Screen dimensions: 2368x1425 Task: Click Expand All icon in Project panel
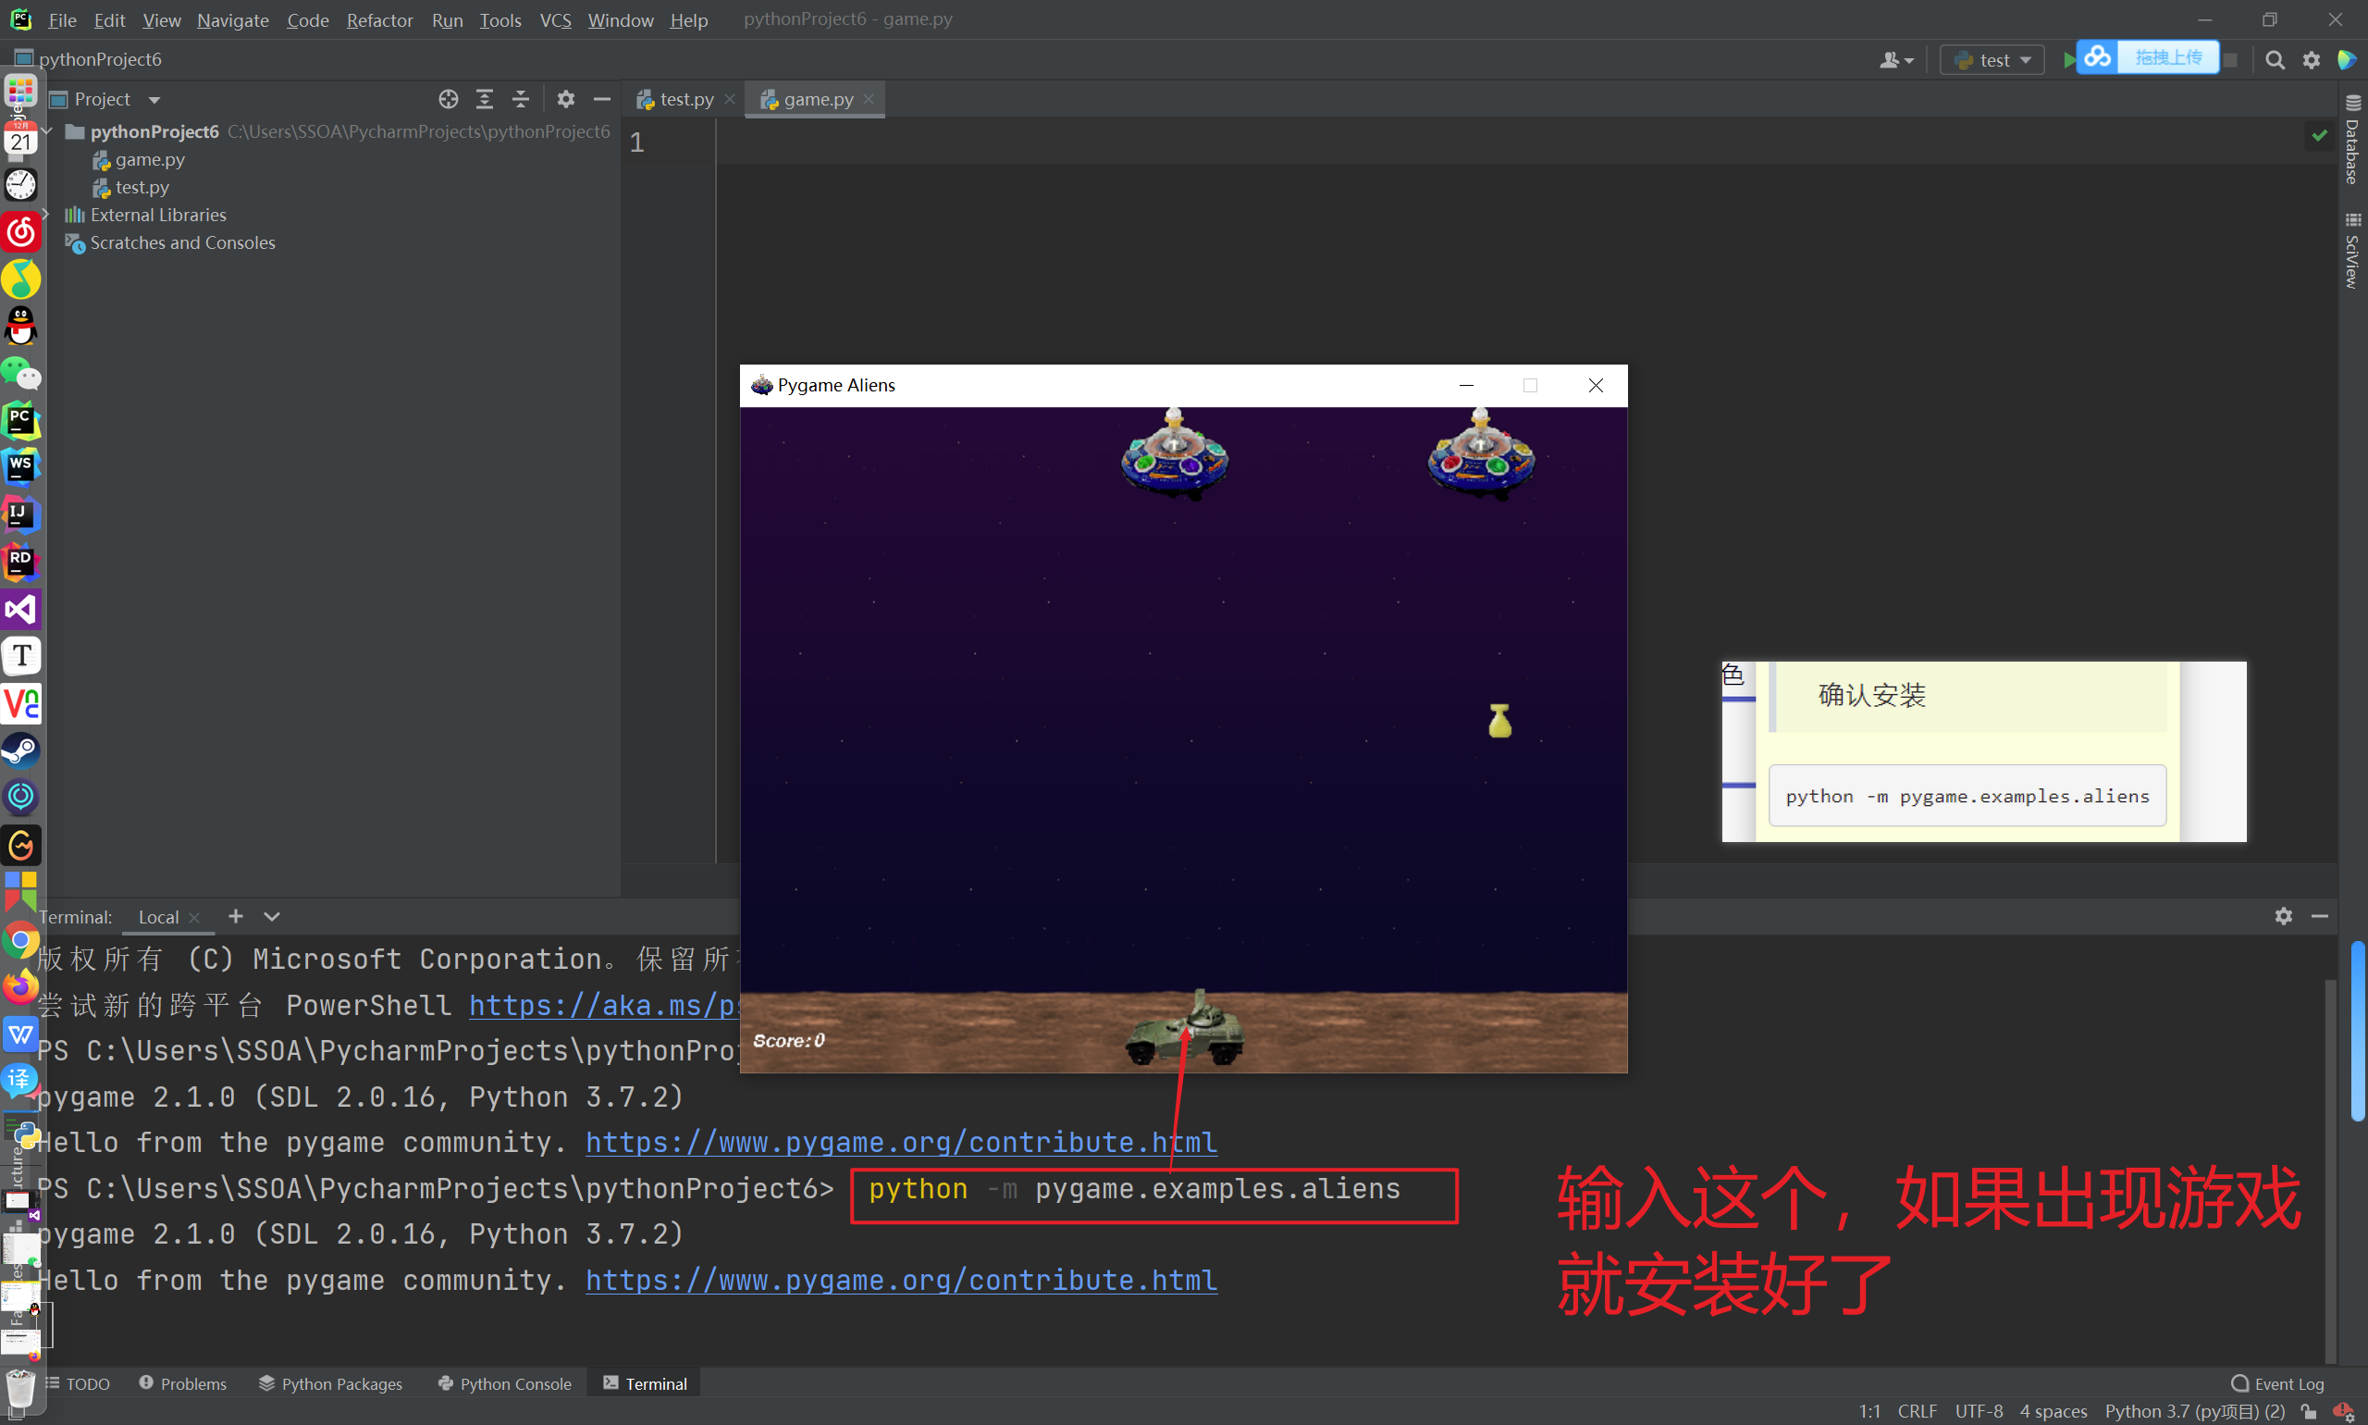tap(485, 99)
